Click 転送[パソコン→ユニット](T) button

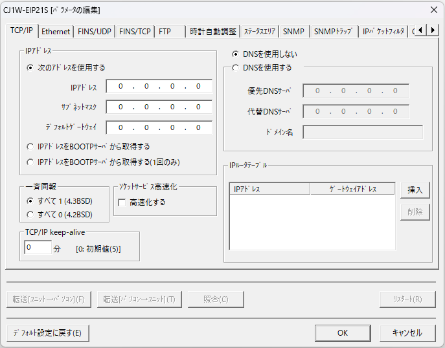tap(139, 299)
